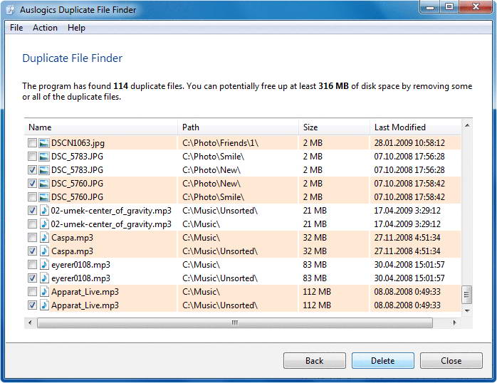Open the Action menu
This screenshot has height=383, width=497.
click(x=45, y=28)
